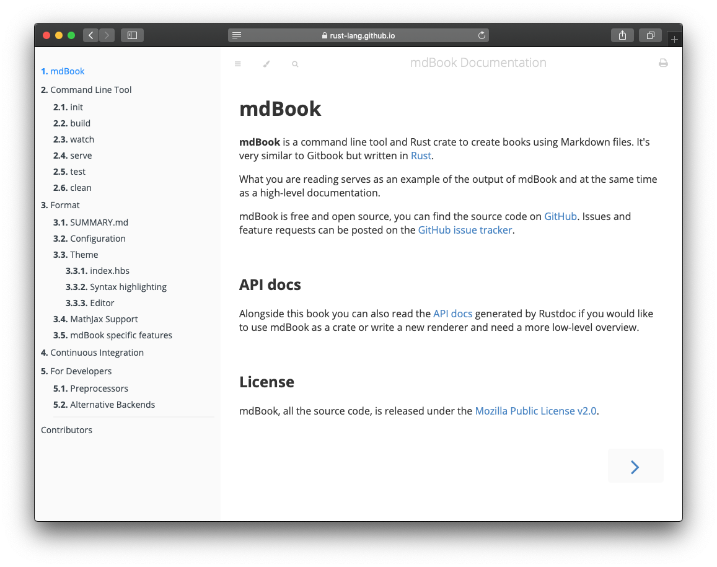Open the 3. Format chapter
This screenshot has width=717, height=567.
click(60, 205)
